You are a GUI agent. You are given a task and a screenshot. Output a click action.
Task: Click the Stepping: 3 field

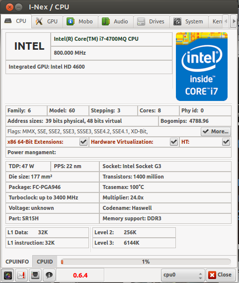[113, 110]
